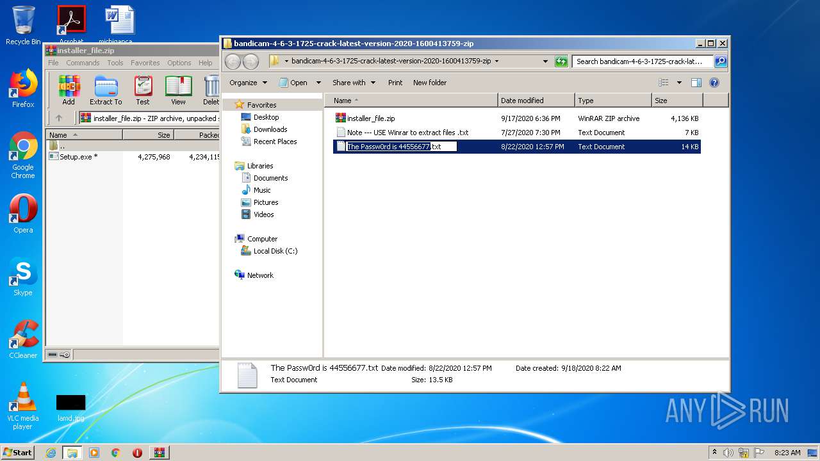Screen dimensions: 820x461
Task: Click New folder in Explorer toolbar
Action: [x=430, y=83]
